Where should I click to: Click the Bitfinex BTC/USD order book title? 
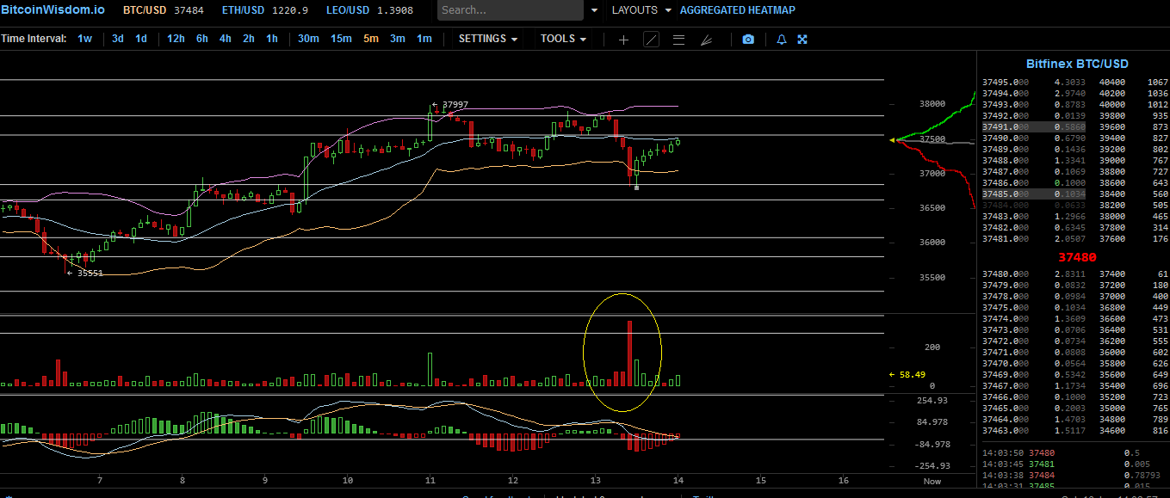pos(1077,64)
